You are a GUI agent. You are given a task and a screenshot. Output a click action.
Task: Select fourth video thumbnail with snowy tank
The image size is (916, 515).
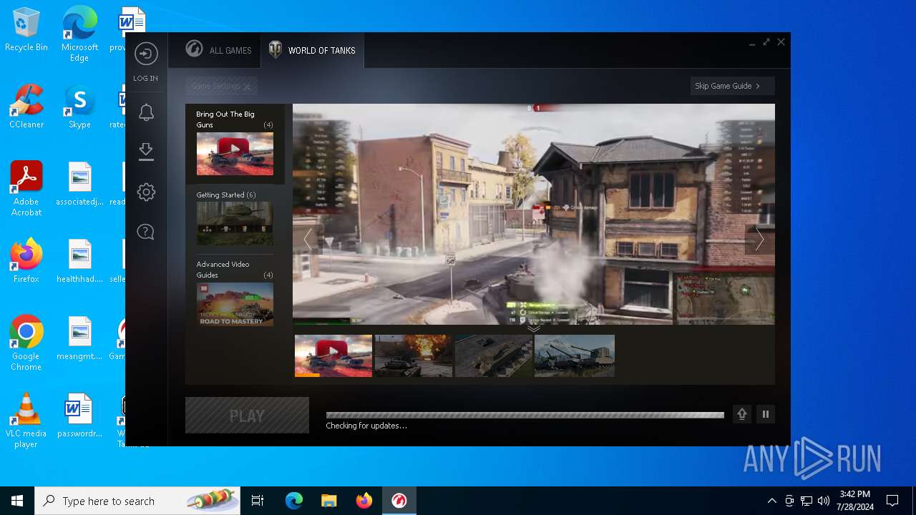[575, 355]
